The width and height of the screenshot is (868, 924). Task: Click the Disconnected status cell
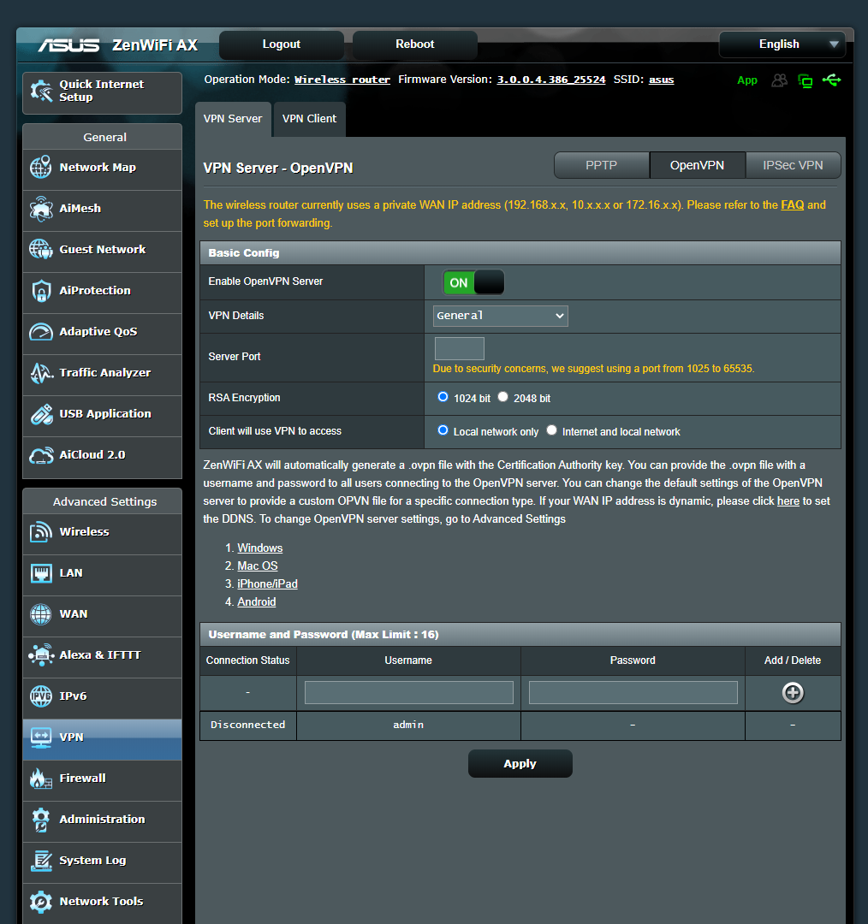[x=247, y=726]
